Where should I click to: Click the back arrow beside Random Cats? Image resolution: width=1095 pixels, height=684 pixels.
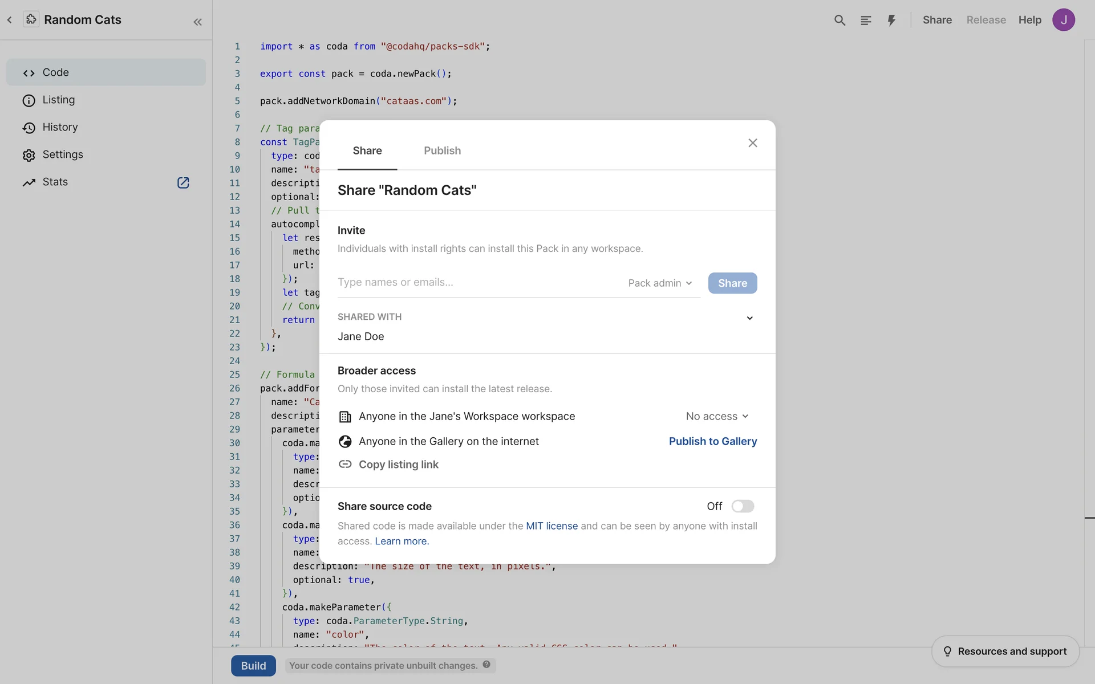(x=10, y=20)
